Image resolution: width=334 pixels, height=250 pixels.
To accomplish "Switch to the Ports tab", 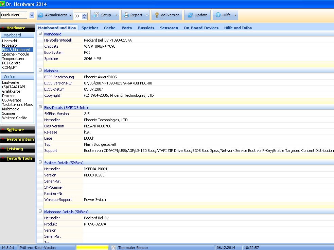I will pyautogui.click(x=126, y=28).
